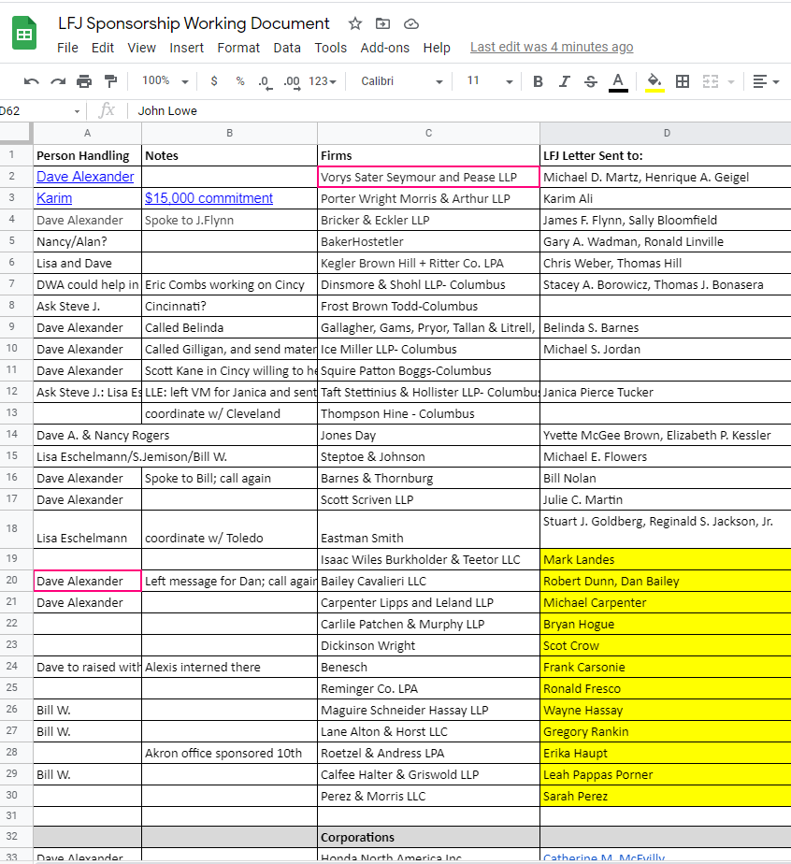
Task: Click the Google Sheets home icon
Action: pyautogui.click(x=24, y=34)
